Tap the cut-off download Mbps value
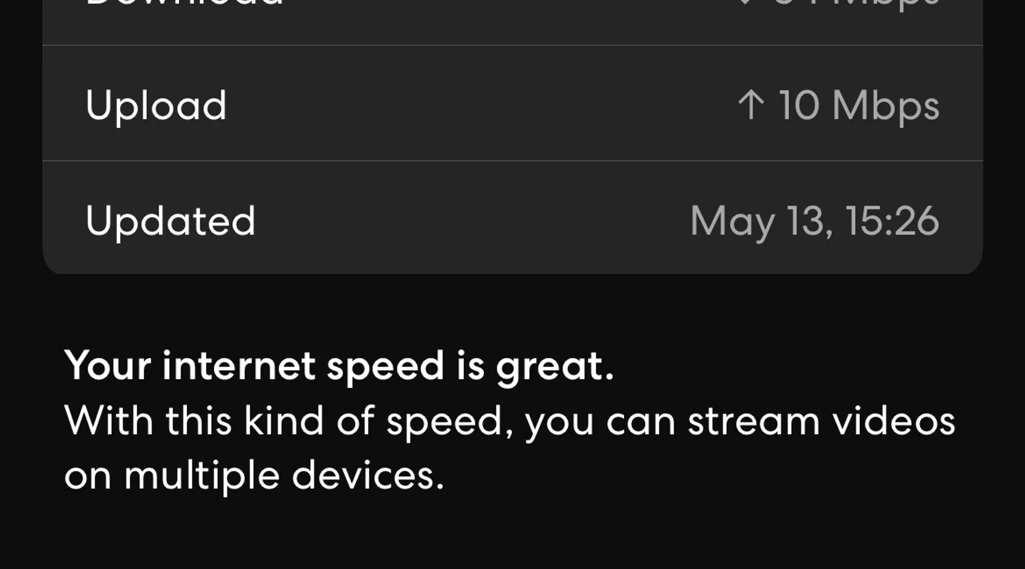This screenshot has width=1025, height=569. 854,3
